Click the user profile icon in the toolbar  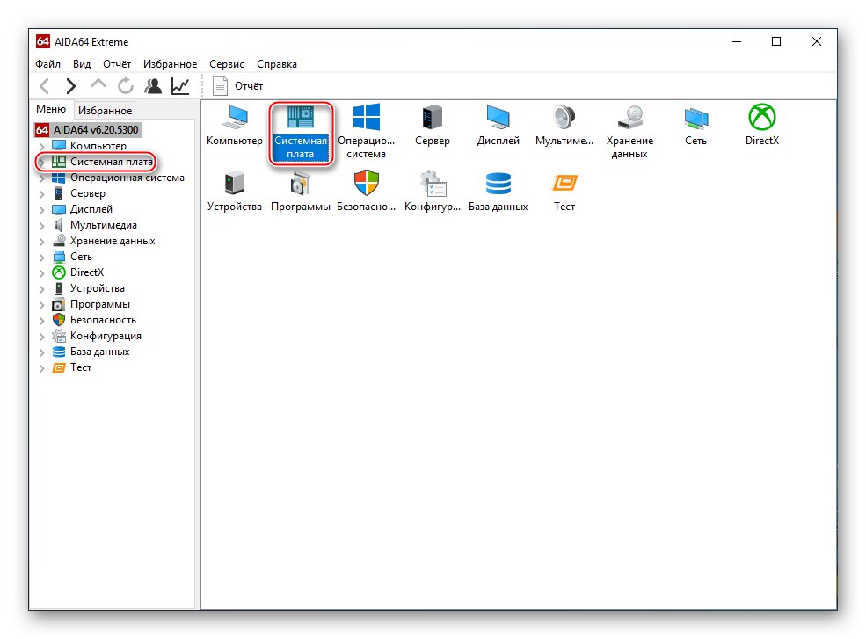point(153,86)
